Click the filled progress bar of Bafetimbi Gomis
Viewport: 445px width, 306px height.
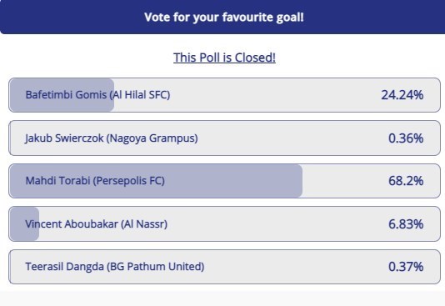click(62, 95)
